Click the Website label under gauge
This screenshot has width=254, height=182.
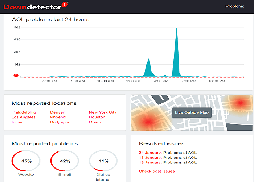(x=26, y=175)
